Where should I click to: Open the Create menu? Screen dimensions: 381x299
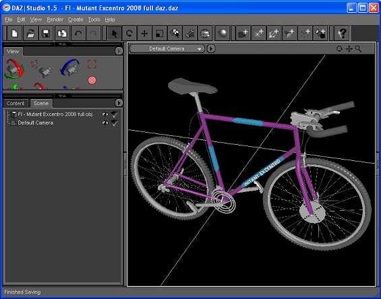click(76, 20)
